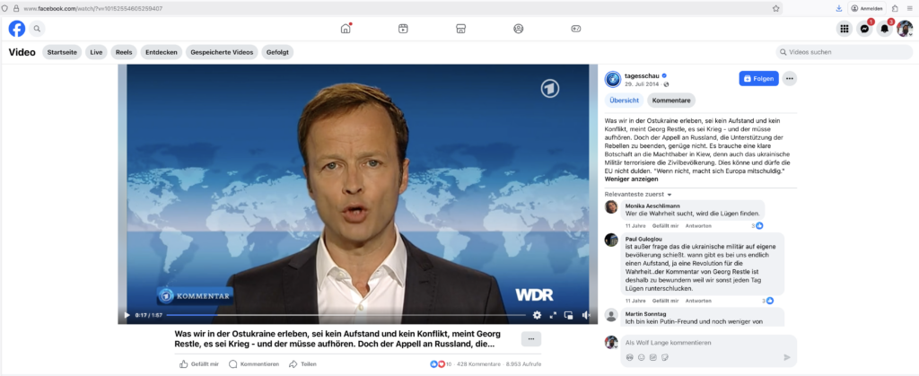
Task: Seek on the video progress bar
Action: (341, 315)
